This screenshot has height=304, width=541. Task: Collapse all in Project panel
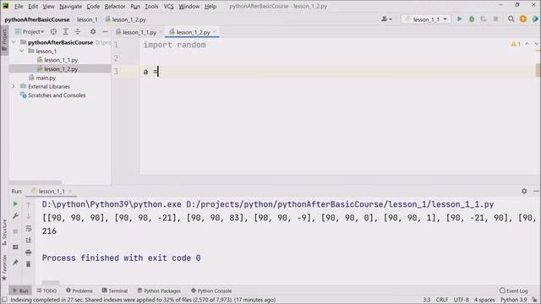tap(78, 32)
